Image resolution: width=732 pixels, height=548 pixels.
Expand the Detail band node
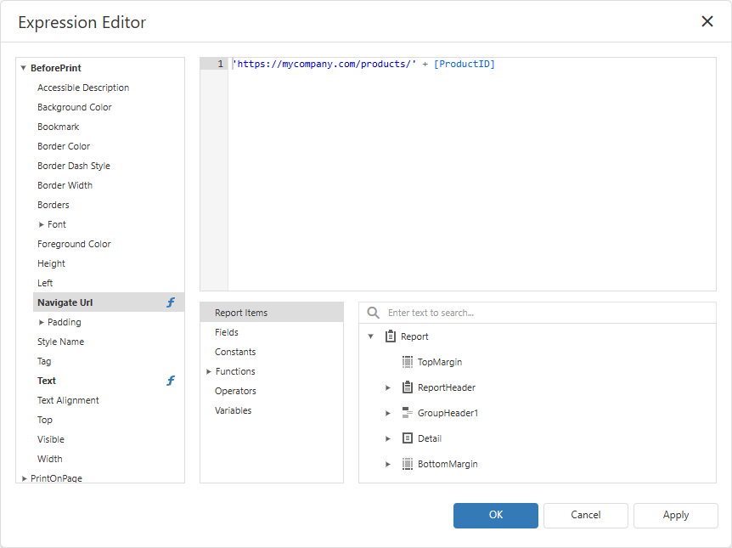coord(387,438)
